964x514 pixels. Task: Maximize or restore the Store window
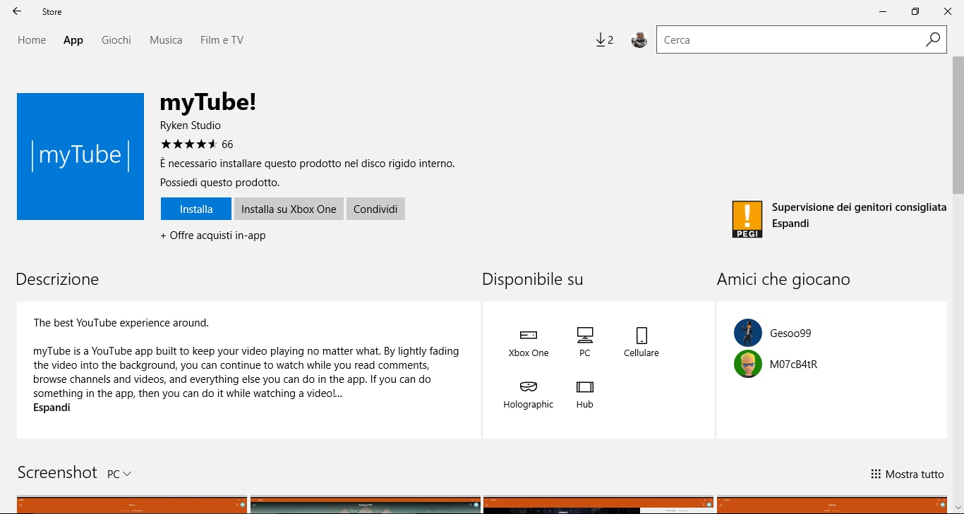click(915, 11)
